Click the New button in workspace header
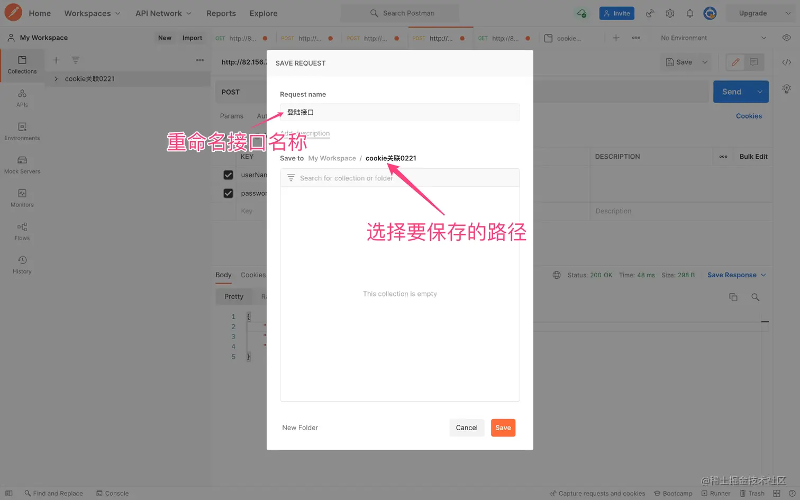Screen dimensions: 800x500 [165, 38]
